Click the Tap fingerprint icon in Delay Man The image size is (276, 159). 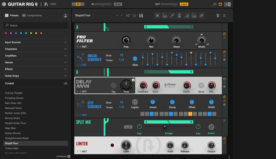114,85
